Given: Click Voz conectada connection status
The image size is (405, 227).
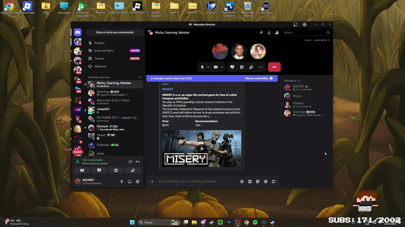Looking at the screenshot, I should point(92,160).
